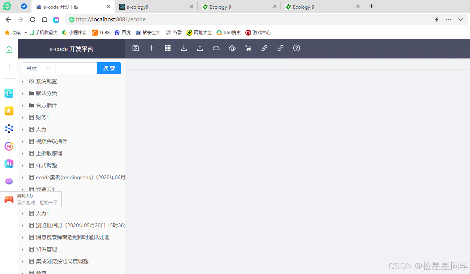This screenshot has height=274, width=470.
Task: Expand the 样式调整 node arrow
Action: [22, 165]
